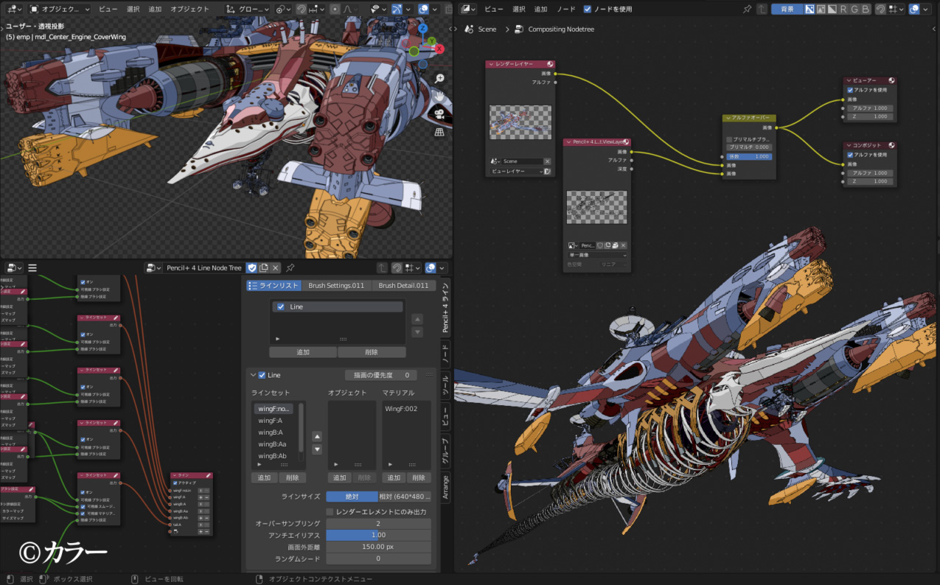Click the zoom magnifier icon in 3D viewport
Image resolution: width=940 pixels, height=585 pixels.
(x=440, y=78)
